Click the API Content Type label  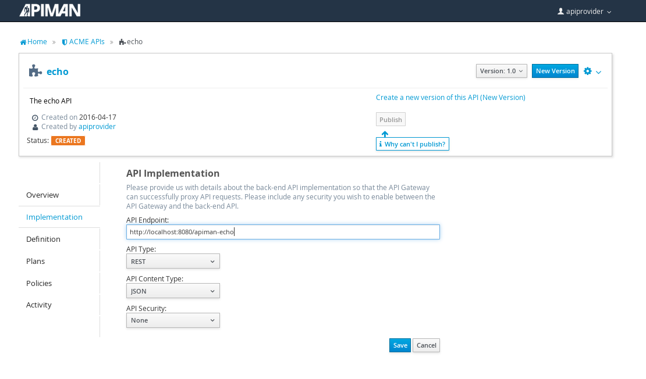155,279
